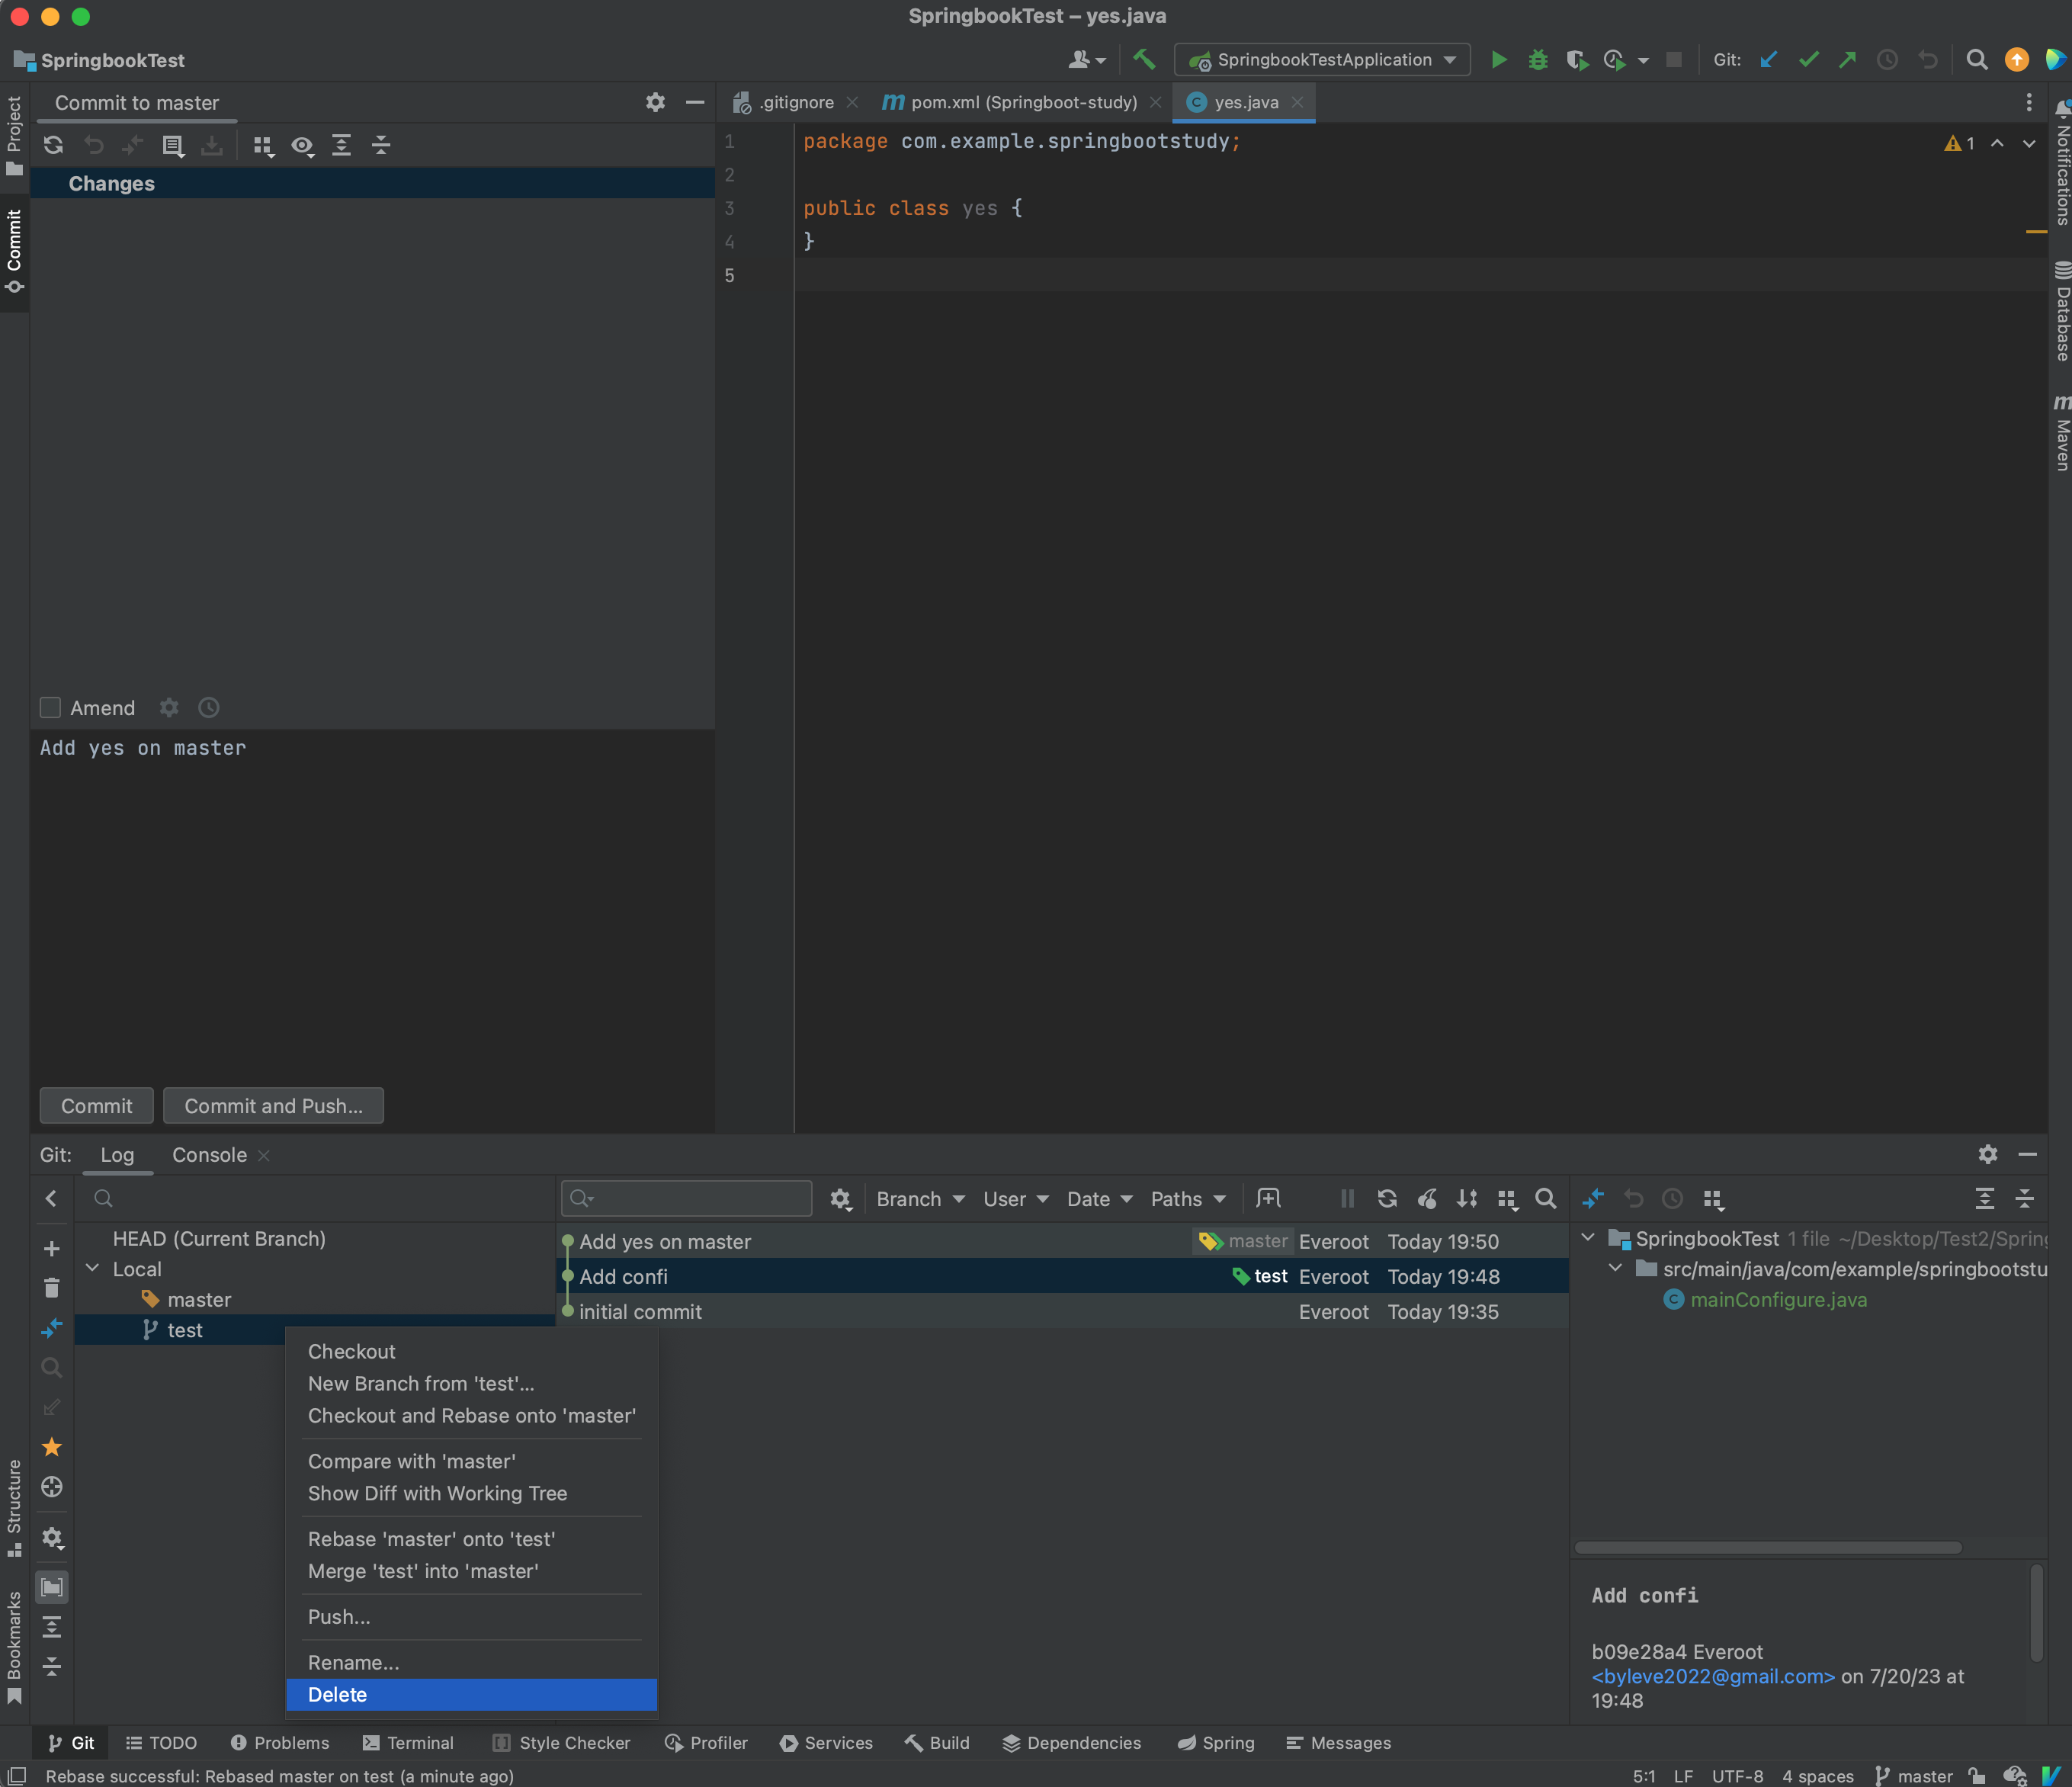Choose Rename... in the branch context menu

(x=471, y=1662)
